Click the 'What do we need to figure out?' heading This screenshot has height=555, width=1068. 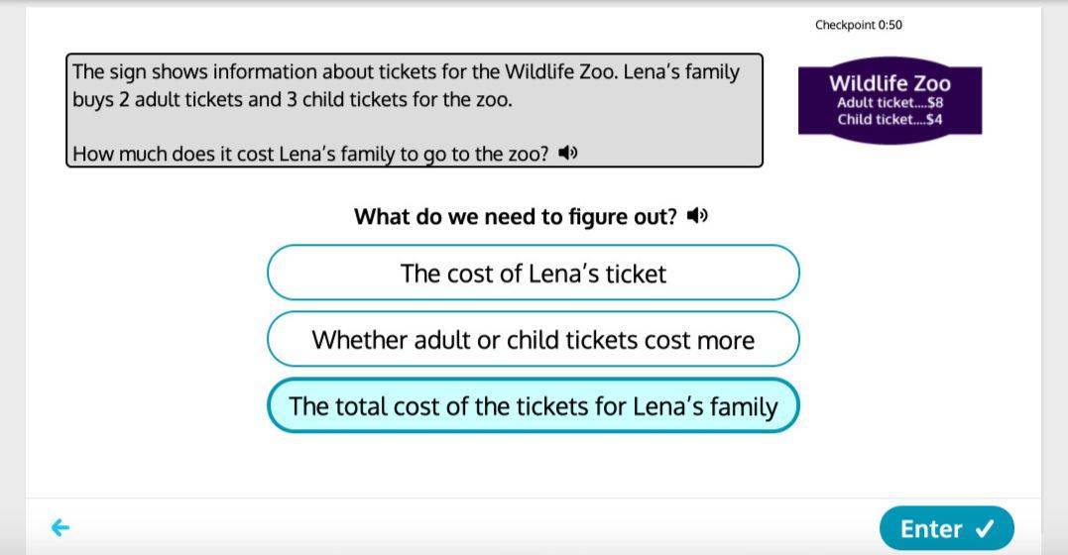pyautogui.click(x=516, y=217)
